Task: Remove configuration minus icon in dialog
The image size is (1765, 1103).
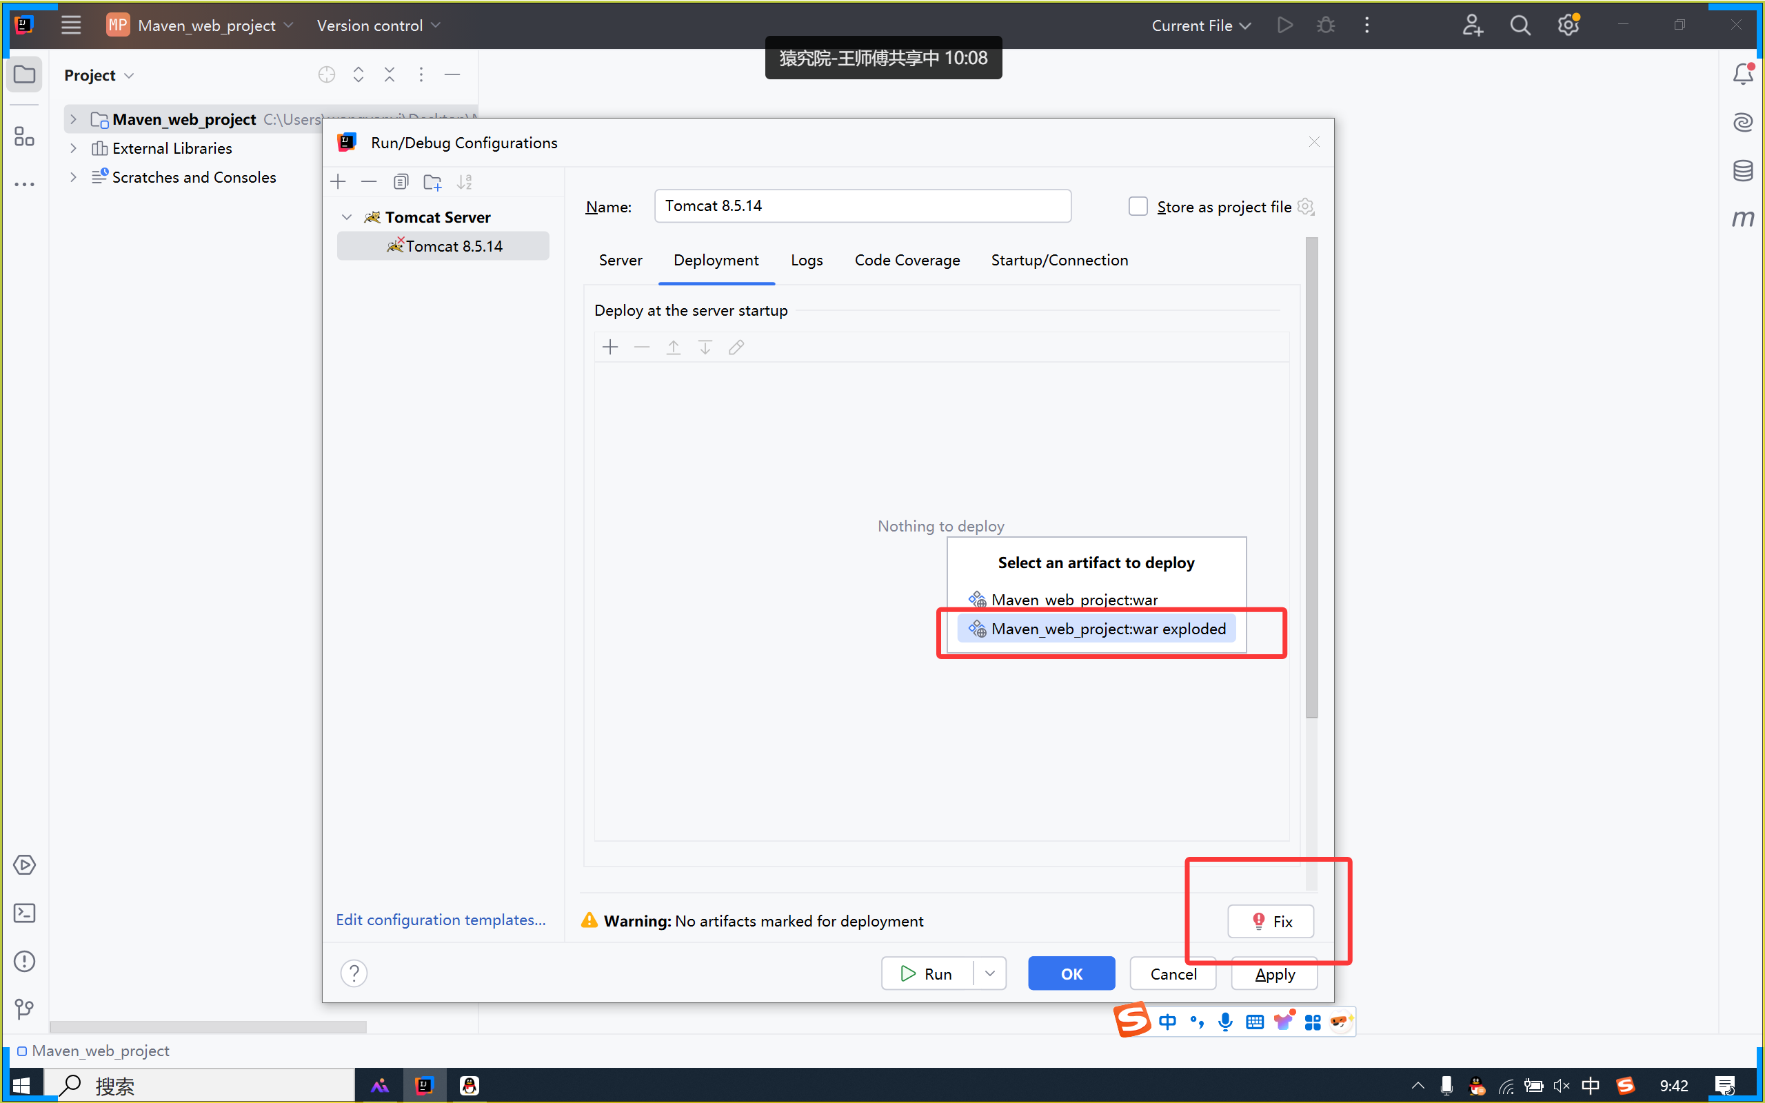Action: [x=369, y=181]
